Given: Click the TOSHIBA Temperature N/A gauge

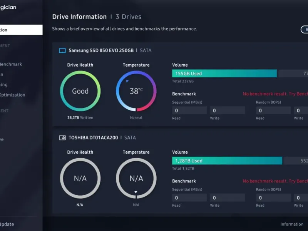Looking at the screenshot, I should click(136, 178).
